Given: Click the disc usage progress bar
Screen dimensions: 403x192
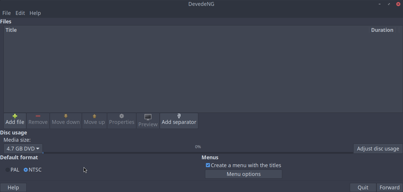Looking at the screenshot, I should (x=198, y=153).
